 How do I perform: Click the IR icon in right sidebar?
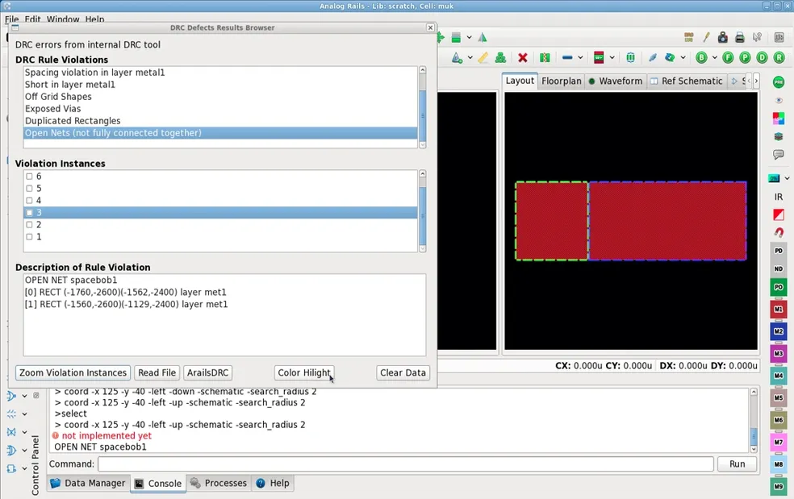pos(778,197)
